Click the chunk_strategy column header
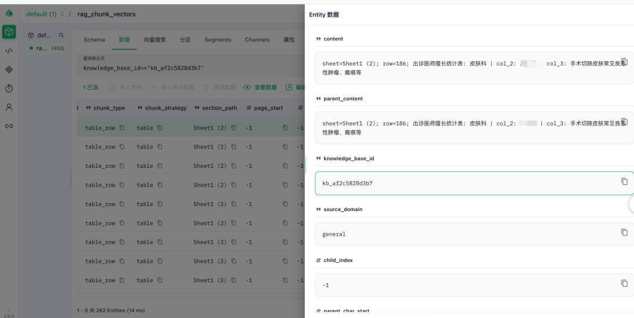The height and width of the screenshot is (318, 634). point(162,108)
